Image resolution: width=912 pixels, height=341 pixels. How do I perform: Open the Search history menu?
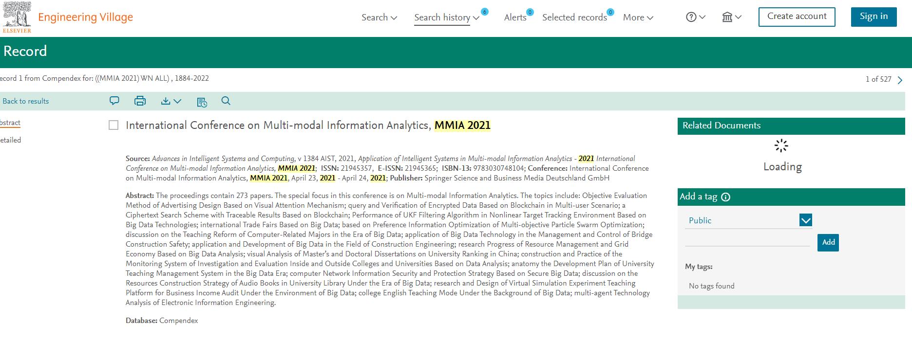446,18
